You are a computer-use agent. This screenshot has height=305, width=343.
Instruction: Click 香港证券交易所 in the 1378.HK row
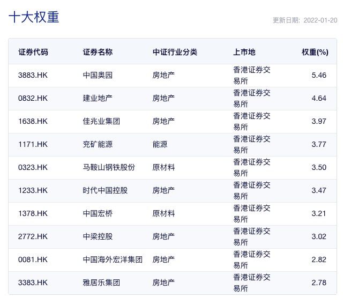point(252,214)
